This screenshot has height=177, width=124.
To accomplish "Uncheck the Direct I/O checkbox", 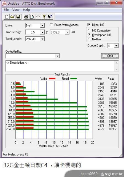I will (89, 25).
